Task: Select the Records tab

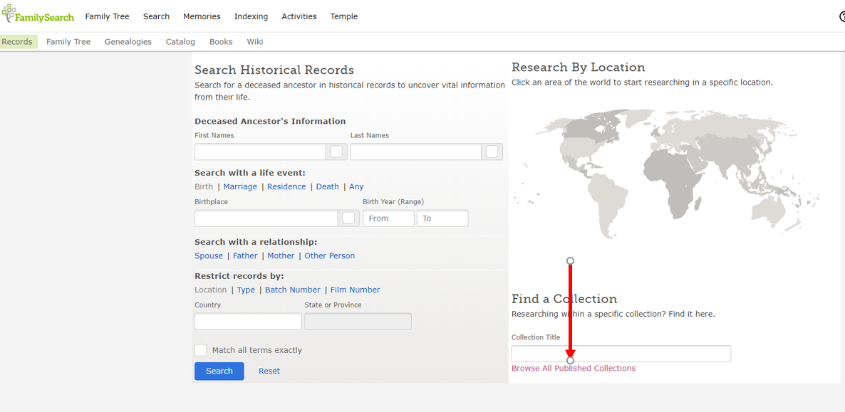Action: tap(18, 41)
